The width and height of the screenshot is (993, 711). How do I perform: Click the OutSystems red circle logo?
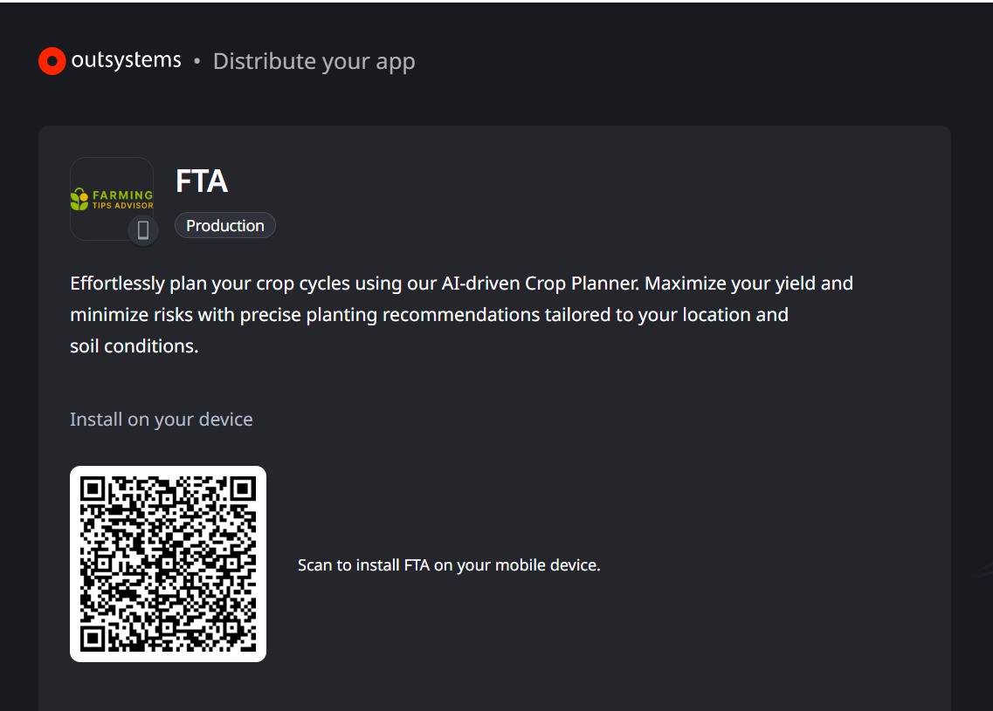tap(52, 61)
